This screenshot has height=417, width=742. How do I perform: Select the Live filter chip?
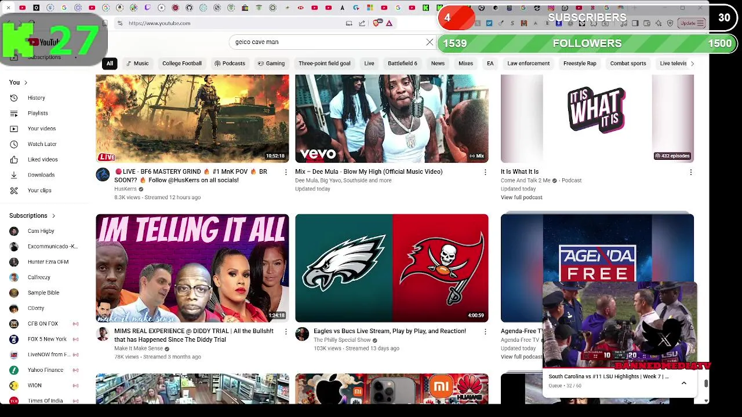click(x=369, y=64)
